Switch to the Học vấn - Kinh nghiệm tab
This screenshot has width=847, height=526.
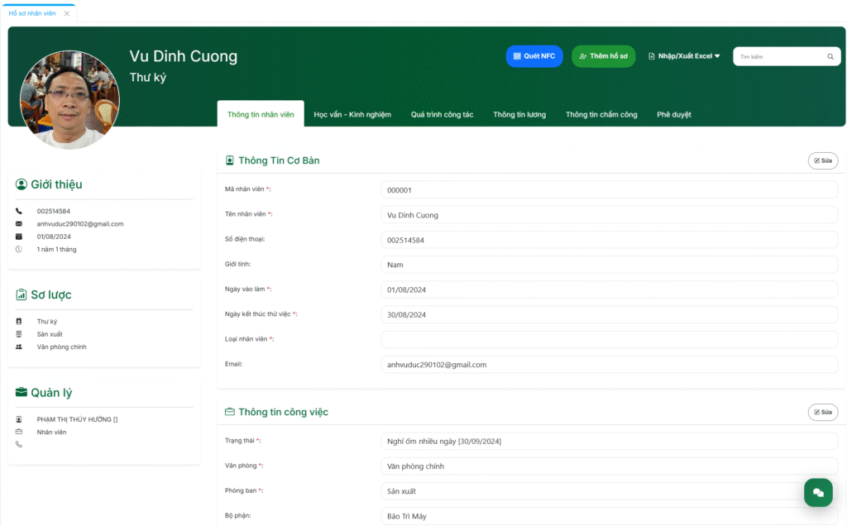tap(352, 114)
